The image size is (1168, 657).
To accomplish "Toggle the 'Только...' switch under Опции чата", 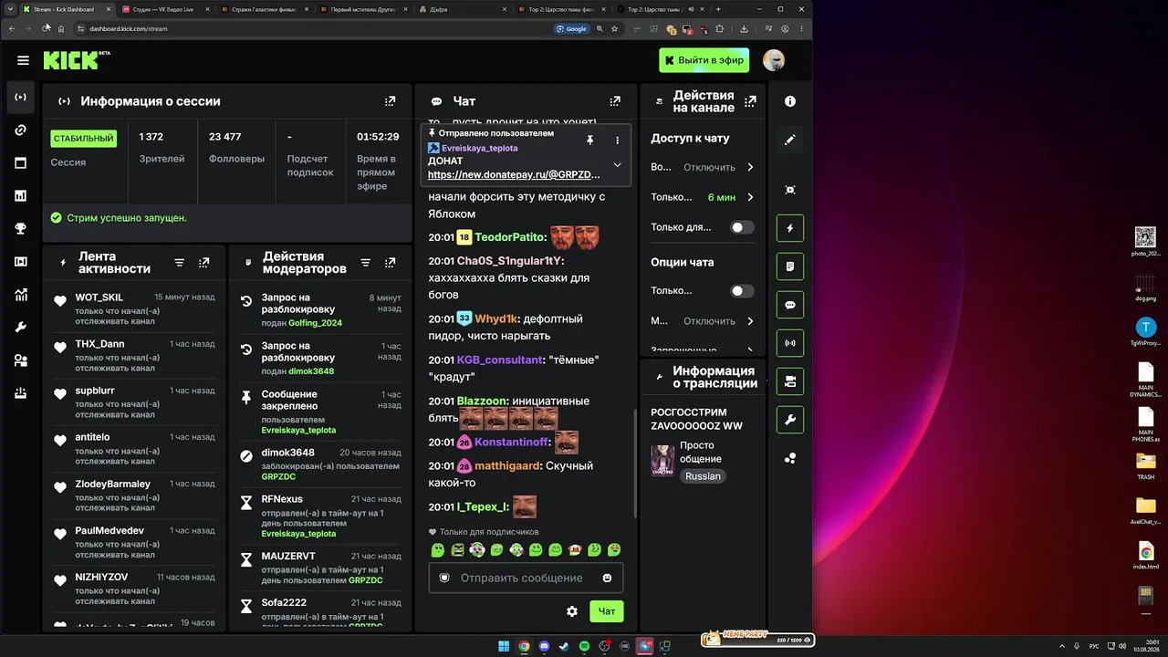I will pyautogui.click(x=743, y=291).
